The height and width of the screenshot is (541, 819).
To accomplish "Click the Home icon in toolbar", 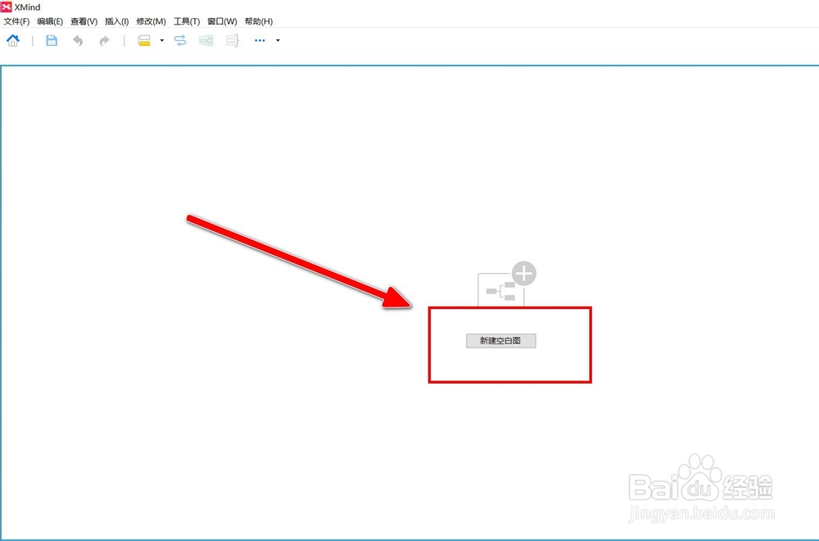I will (x=13, y=40).
